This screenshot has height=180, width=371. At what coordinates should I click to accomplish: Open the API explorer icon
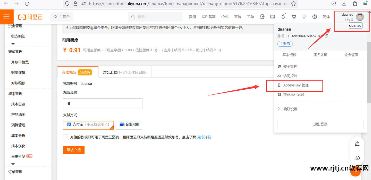point(262,17)
